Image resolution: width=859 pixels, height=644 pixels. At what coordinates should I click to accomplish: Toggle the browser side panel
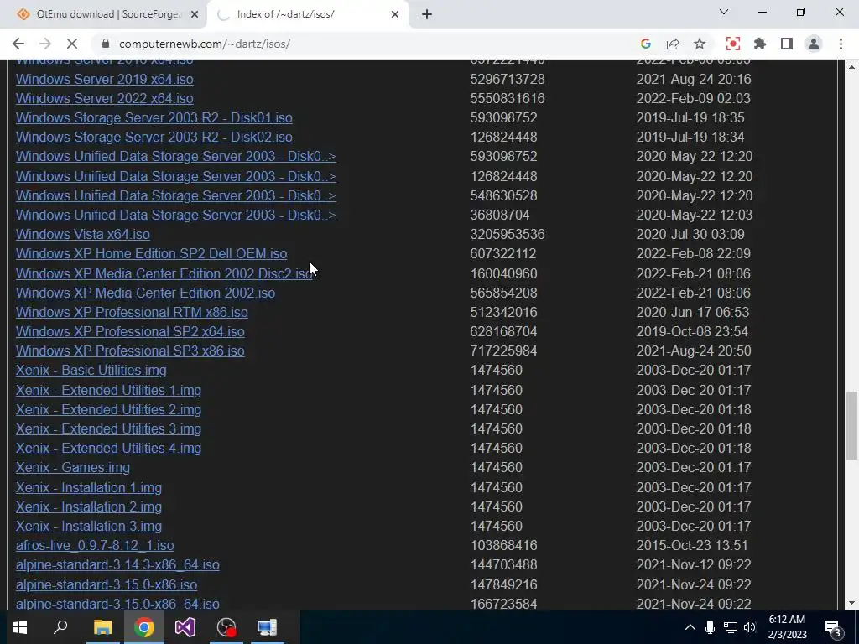click(x=787, y=44)
